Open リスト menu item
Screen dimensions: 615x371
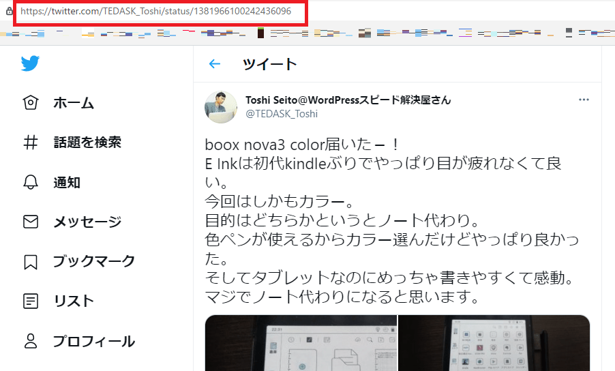pyautogui.click(x=74, y=301)
